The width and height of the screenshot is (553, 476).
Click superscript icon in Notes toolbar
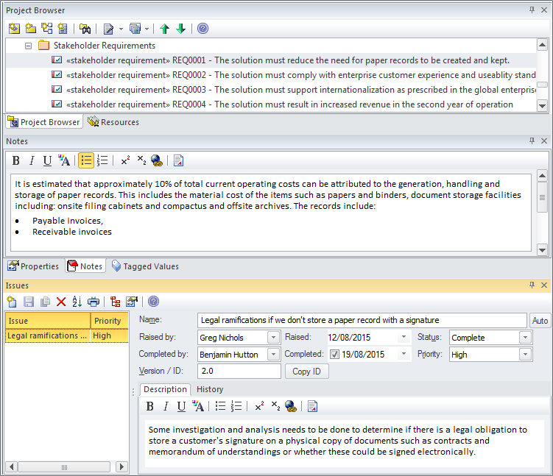click(x=125, y=160)
